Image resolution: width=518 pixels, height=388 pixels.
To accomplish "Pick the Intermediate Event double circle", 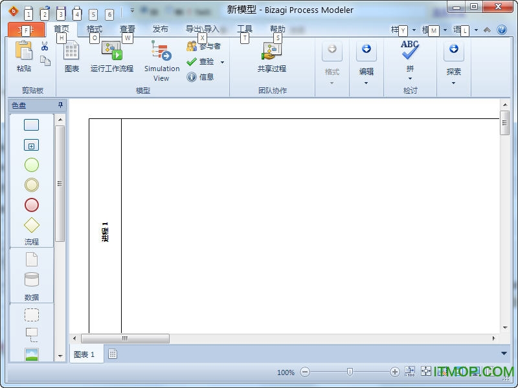I will pyautogui.click(x=32, y=185).
